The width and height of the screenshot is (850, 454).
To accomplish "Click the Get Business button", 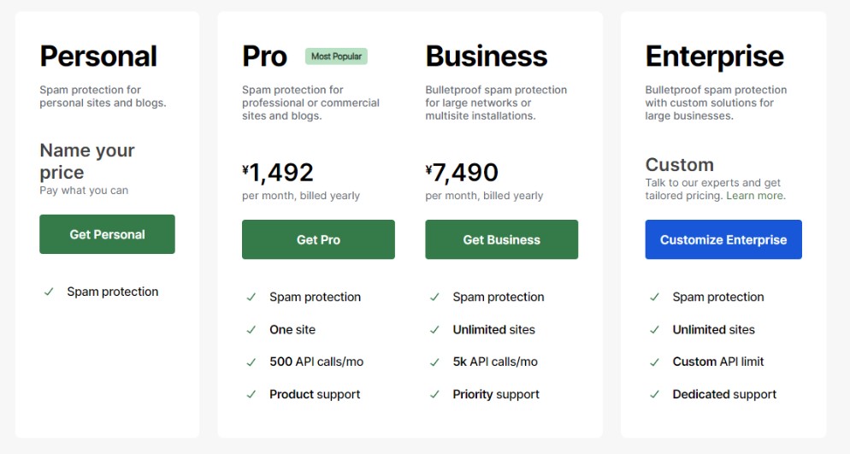I will tap(501, 239).
